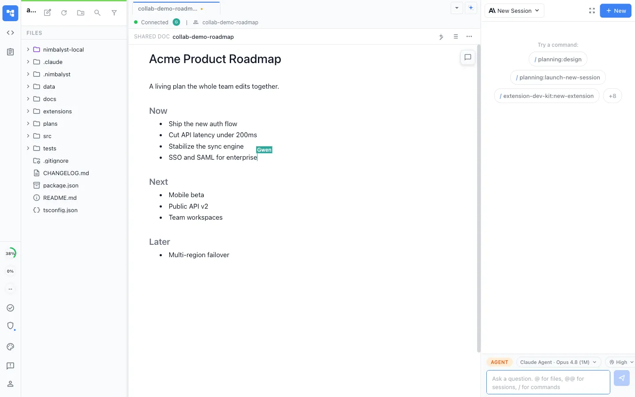Select the collab-demo-roadmap tab
Screen dimensions: 635x397
[176, 8]
